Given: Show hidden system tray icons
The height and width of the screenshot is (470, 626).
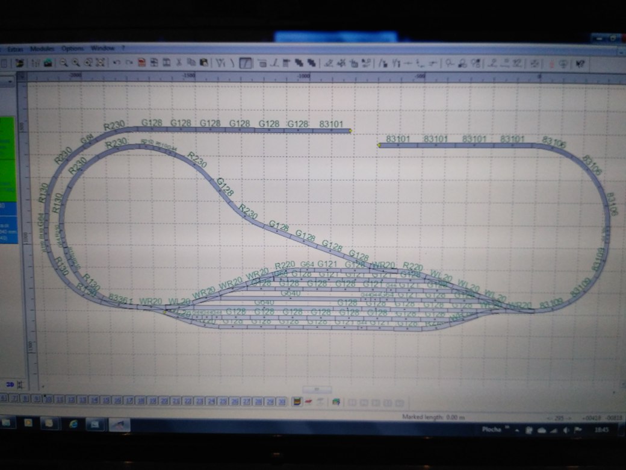Looking at the screenshot, I should click(x=516, y=430).
